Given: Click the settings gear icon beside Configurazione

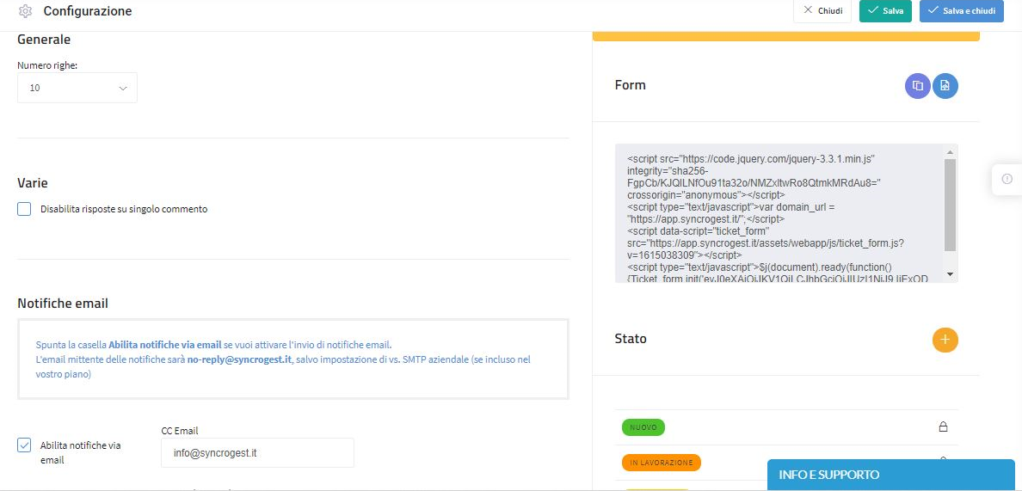Looking at the screenshot, I should [26, 11].
